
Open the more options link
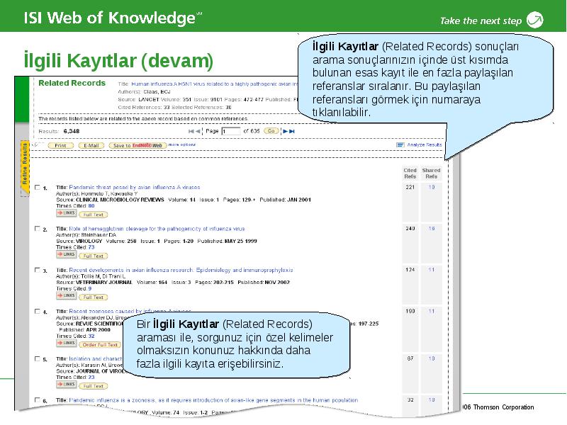[182, 144]
